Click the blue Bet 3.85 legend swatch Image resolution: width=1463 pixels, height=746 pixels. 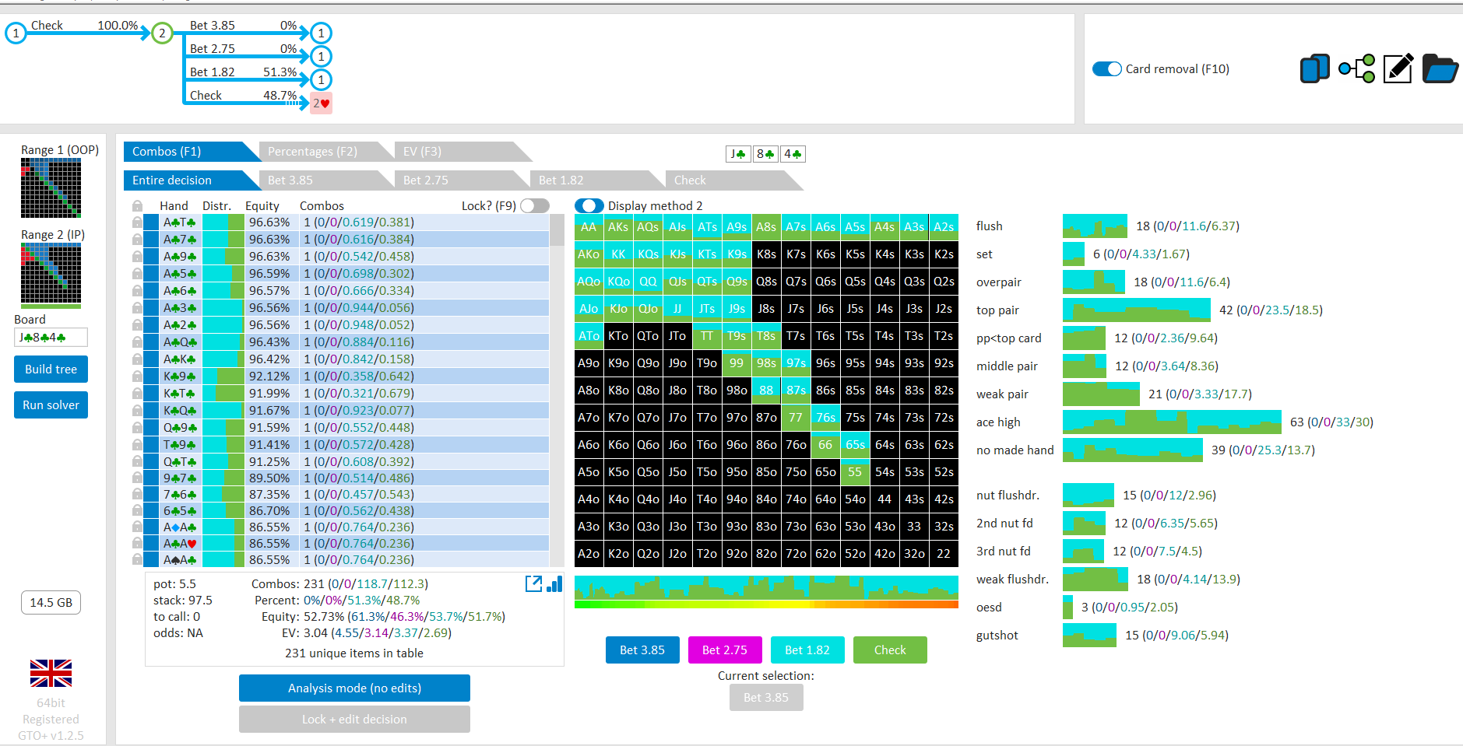642,650
